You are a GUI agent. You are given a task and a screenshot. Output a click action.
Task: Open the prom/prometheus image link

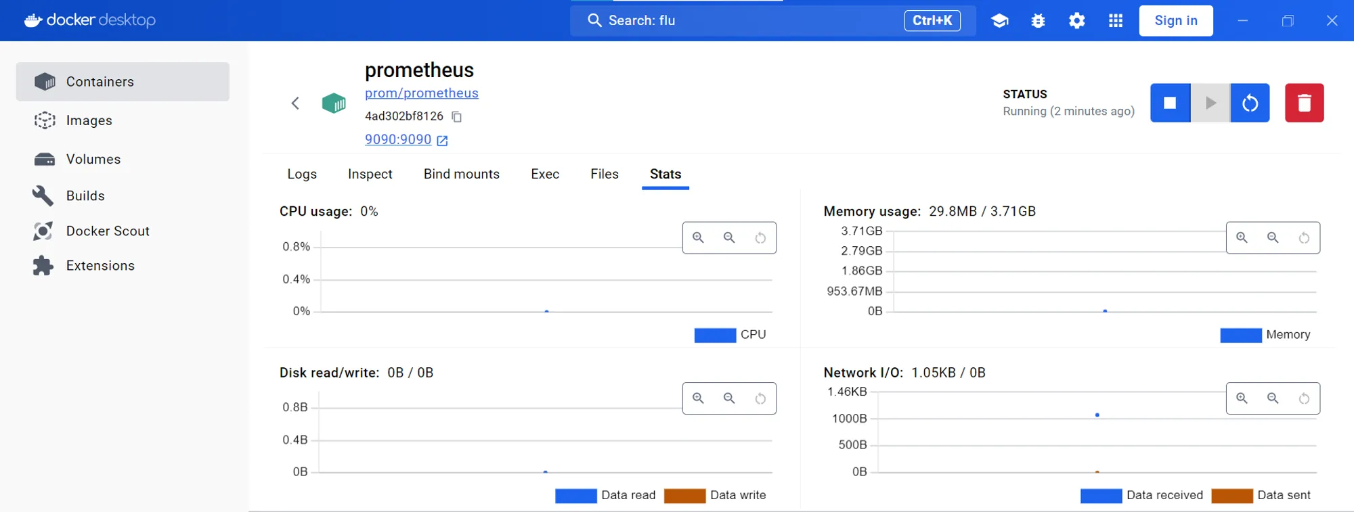pyautogui.click(x=422, y=93)
